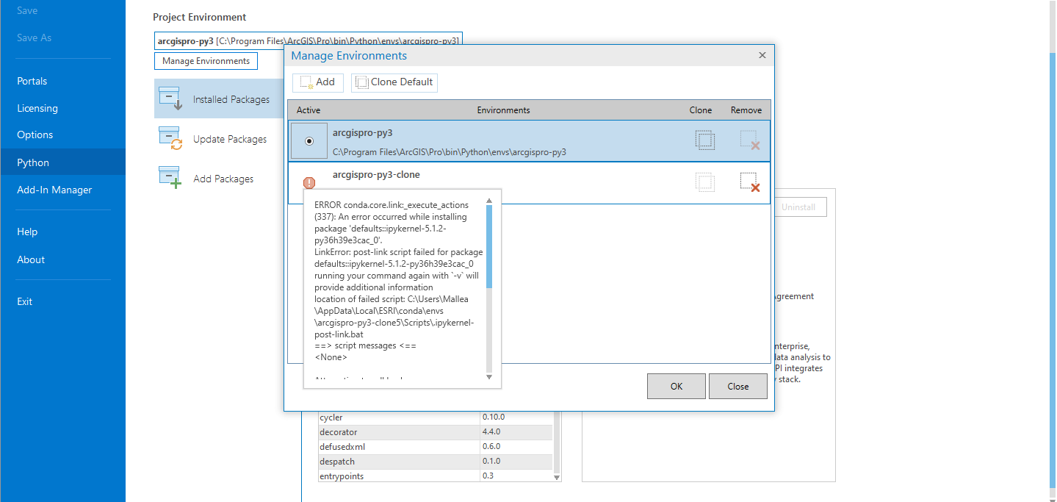Click the Save menu item
The image size is (1057, 502).
(27, 11)
